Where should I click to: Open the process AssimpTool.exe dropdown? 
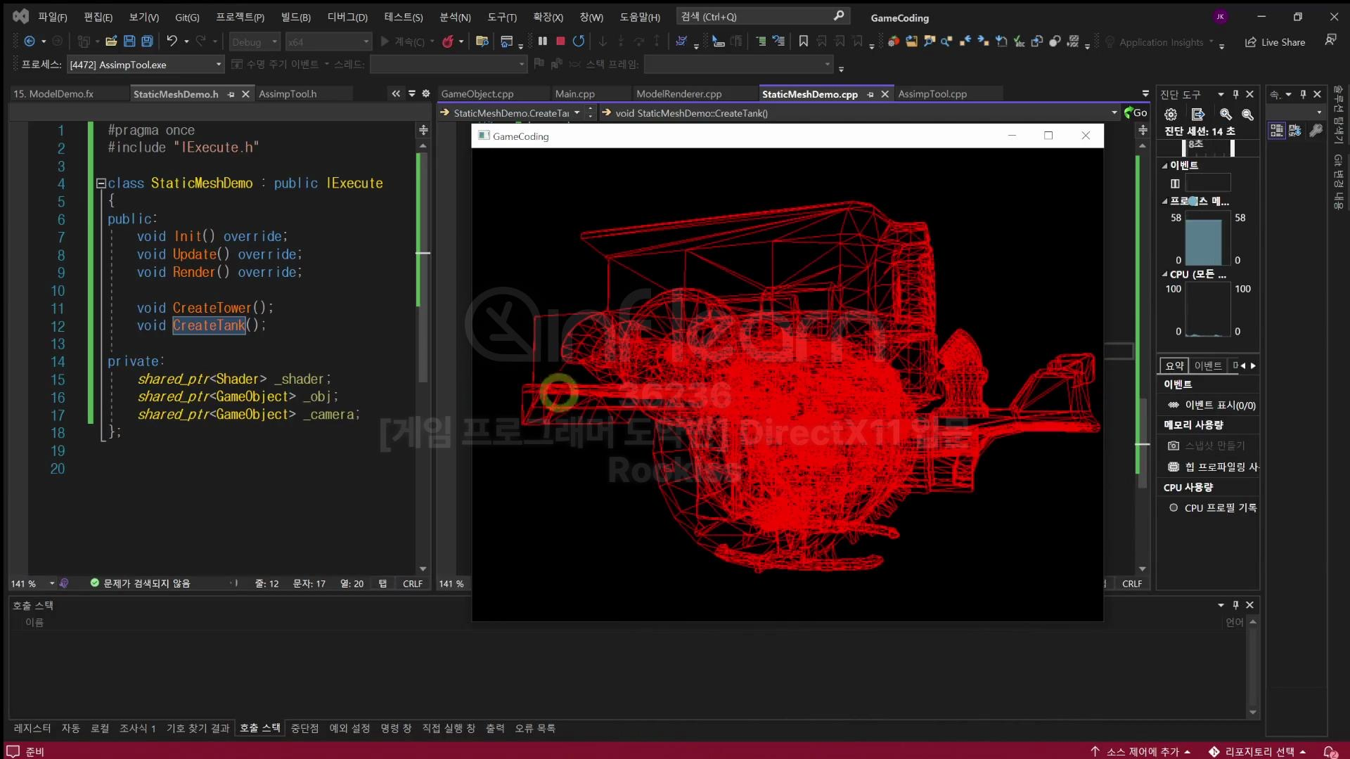coord(219,65)
